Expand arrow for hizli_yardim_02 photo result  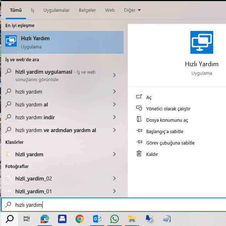coord(114,179)
